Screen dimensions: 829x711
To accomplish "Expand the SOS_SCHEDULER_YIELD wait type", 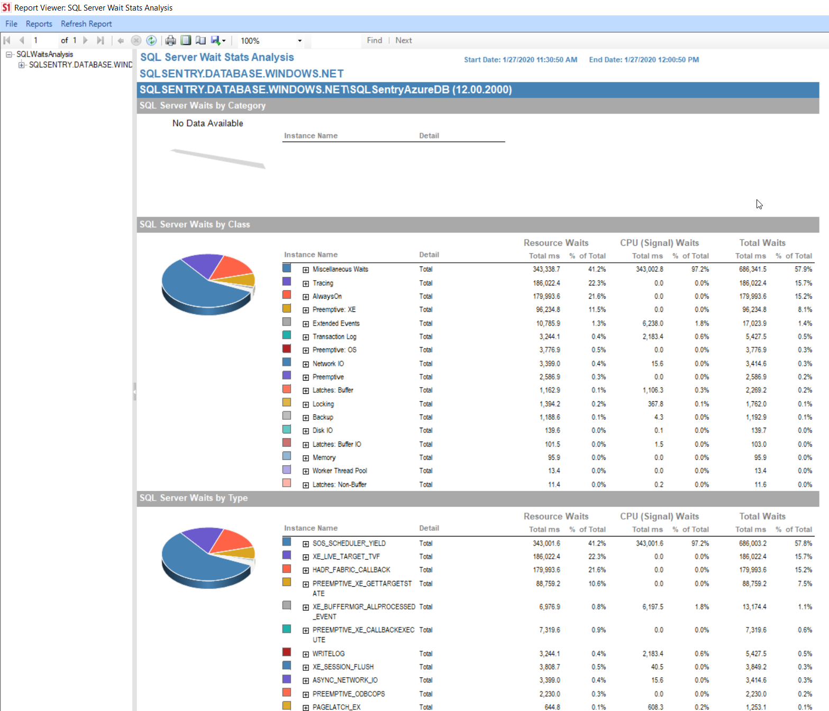I will pyautogui.click(x=306, y=543).
